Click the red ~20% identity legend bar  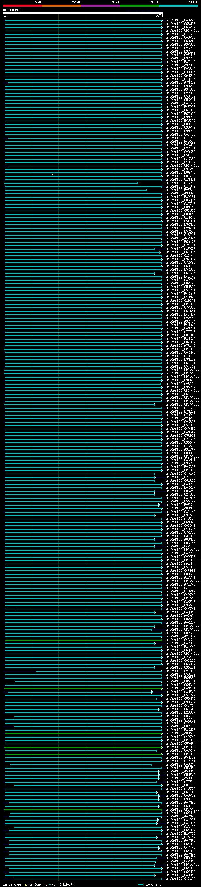(x=22, y=6)
